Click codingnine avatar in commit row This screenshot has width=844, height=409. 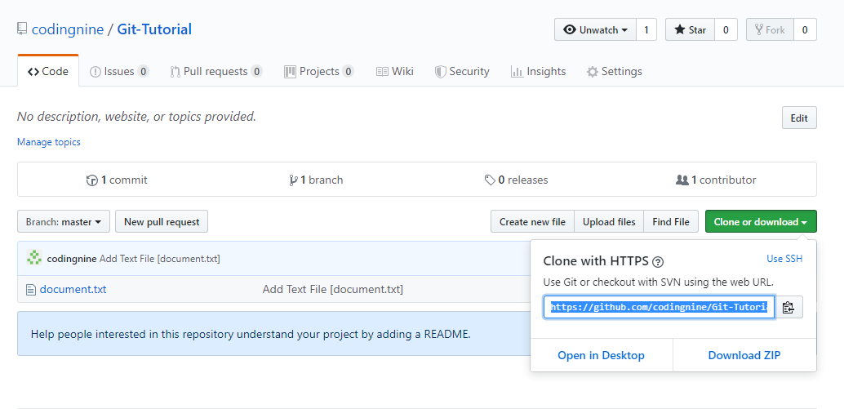[x=34, y=258]
